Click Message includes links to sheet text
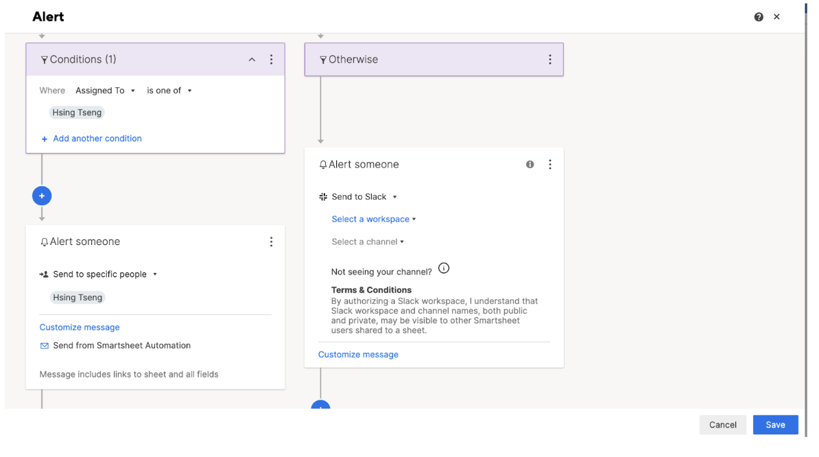Screen dimensions: 819x457 pyautogui.click(x=129, y=374)
